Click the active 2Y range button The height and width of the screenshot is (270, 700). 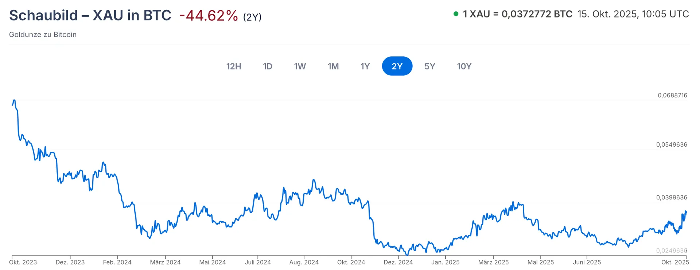click(x=397, y=66)
